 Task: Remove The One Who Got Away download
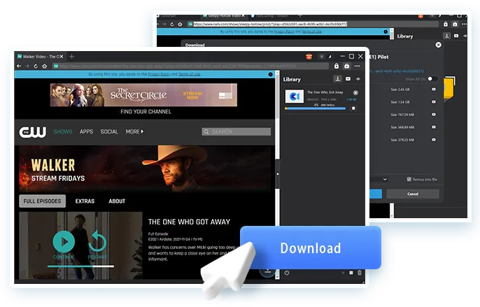click(355, 93)
